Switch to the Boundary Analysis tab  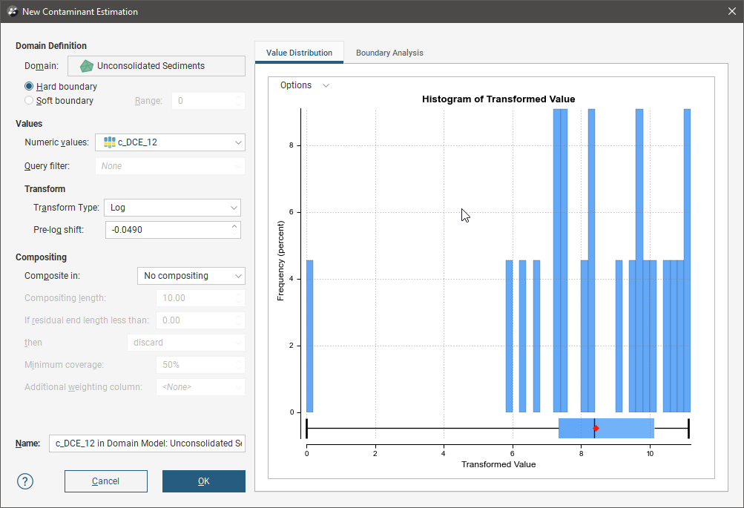click(389, 53)
